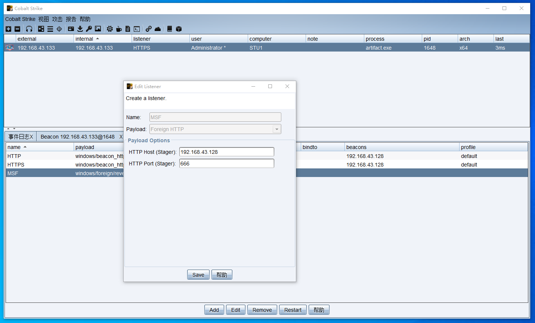The width and height of the screenshot is (535, 323).
Task: Click the down arrow on the split divider
Action: point(14,128)
